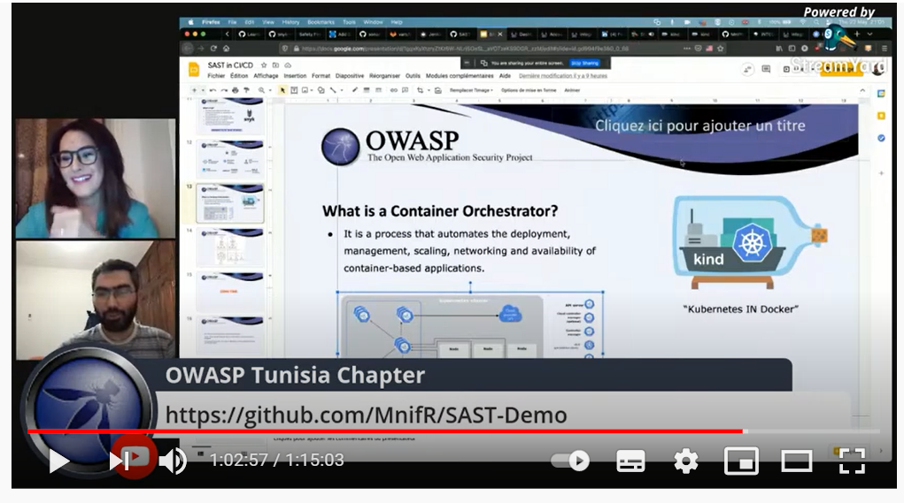Open the Format menu in Slides
The height and width of the screenshot is (503, 904).
(321, 76)
